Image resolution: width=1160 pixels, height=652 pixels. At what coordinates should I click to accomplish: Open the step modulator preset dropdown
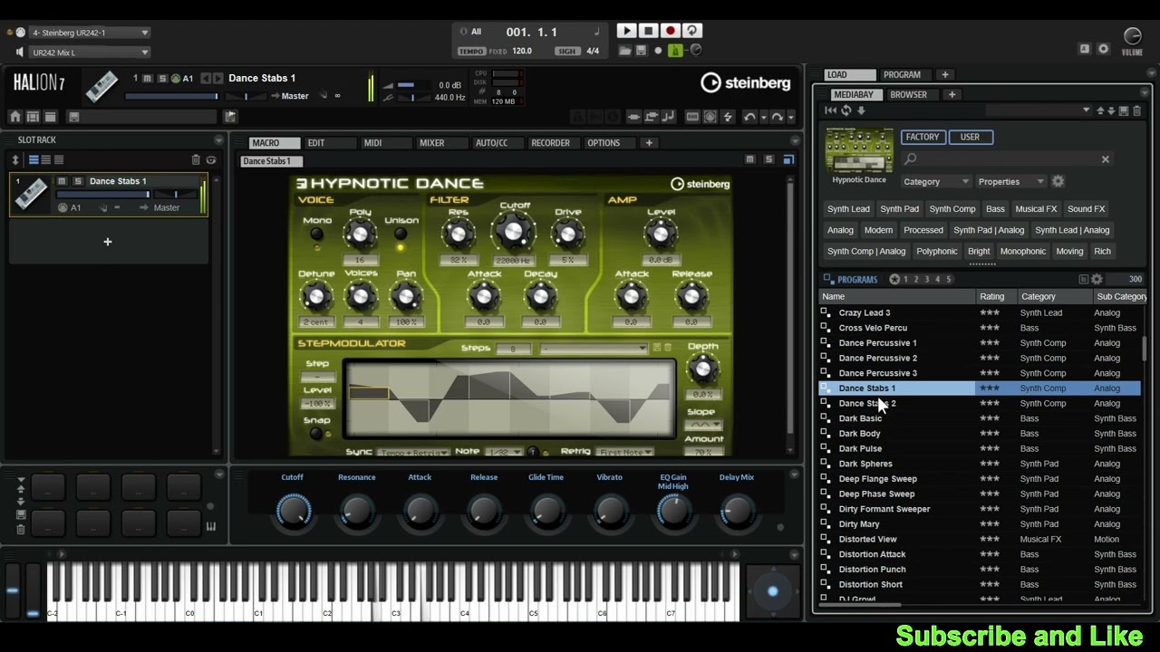click(594, 349)
